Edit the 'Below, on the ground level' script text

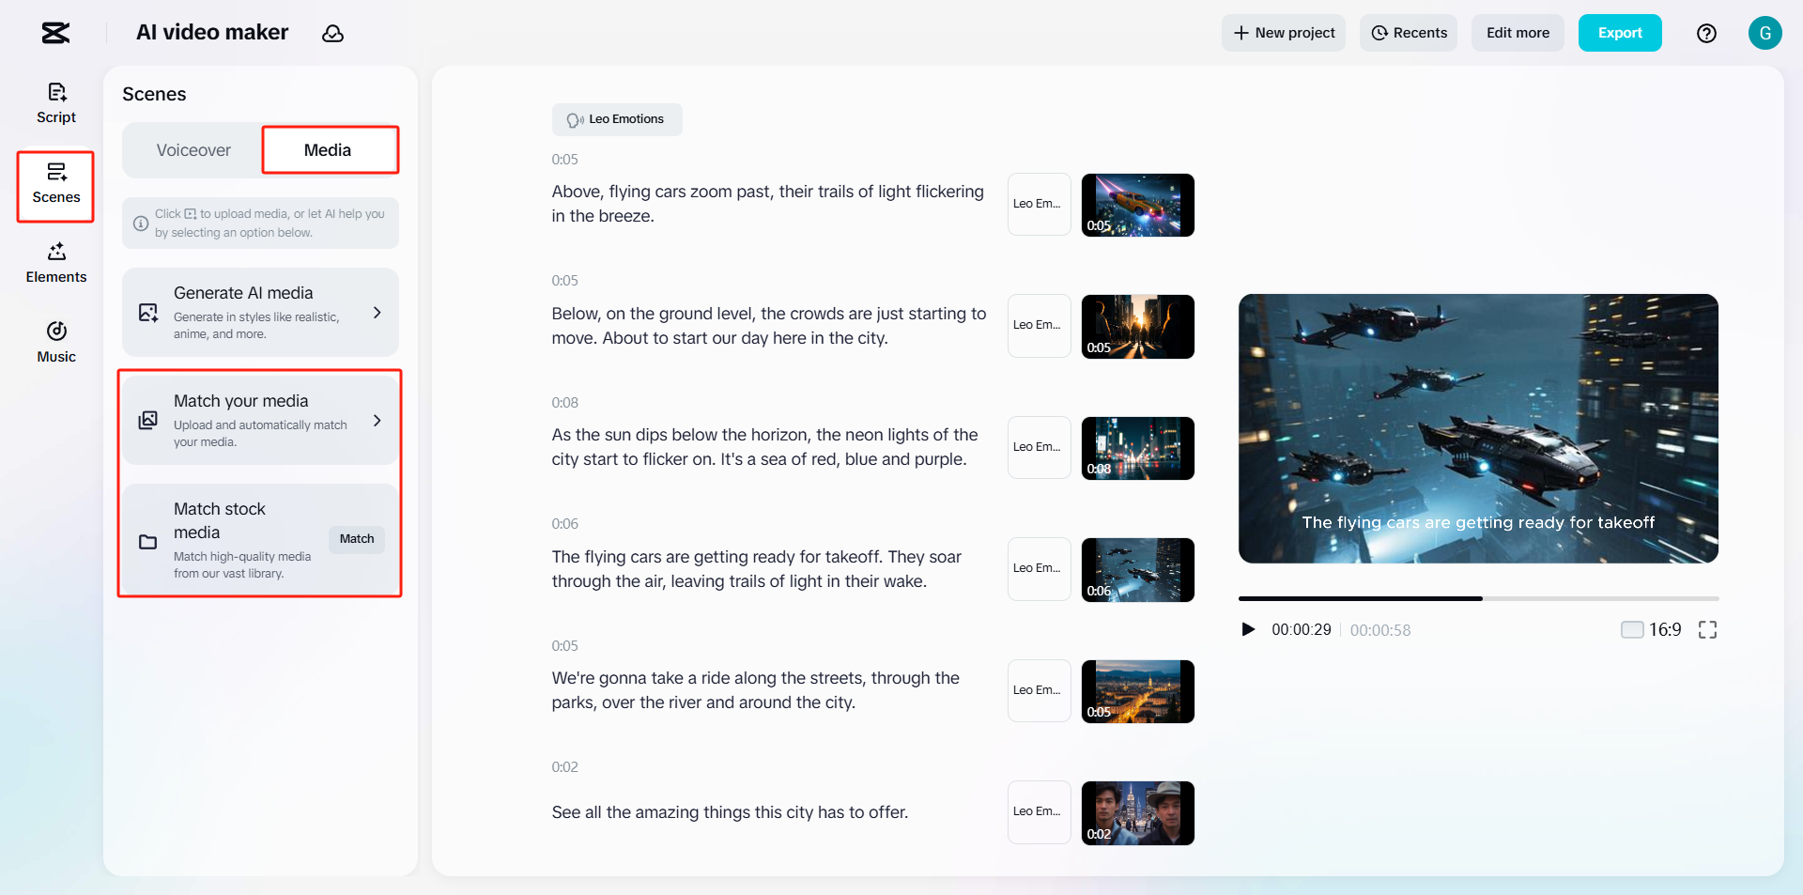[x=769, y=326]
